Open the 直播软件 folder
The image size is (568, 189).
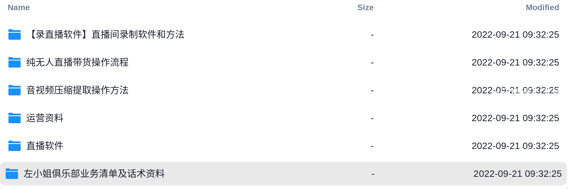click(45, 146)
